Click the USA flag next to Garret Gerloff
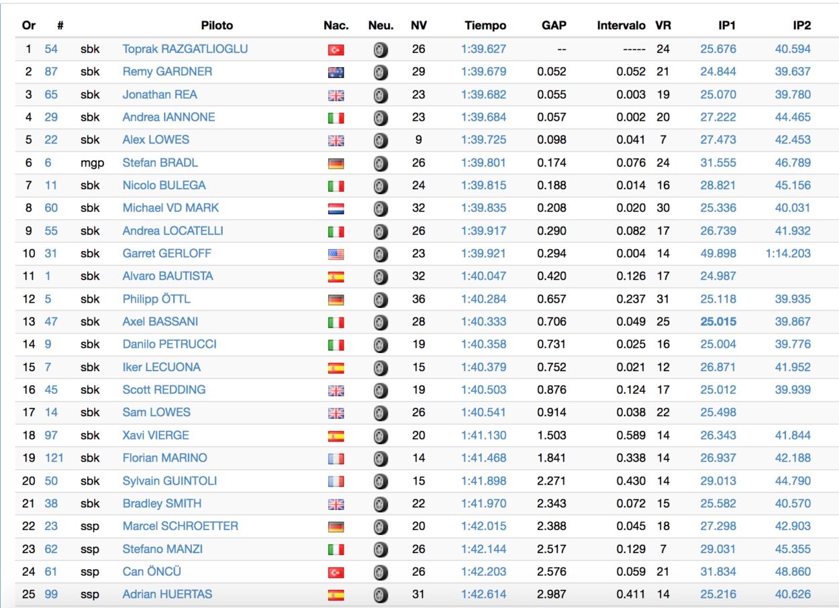Image resolution: width=839 pixels, height=608 pixels. click(336, 254)
